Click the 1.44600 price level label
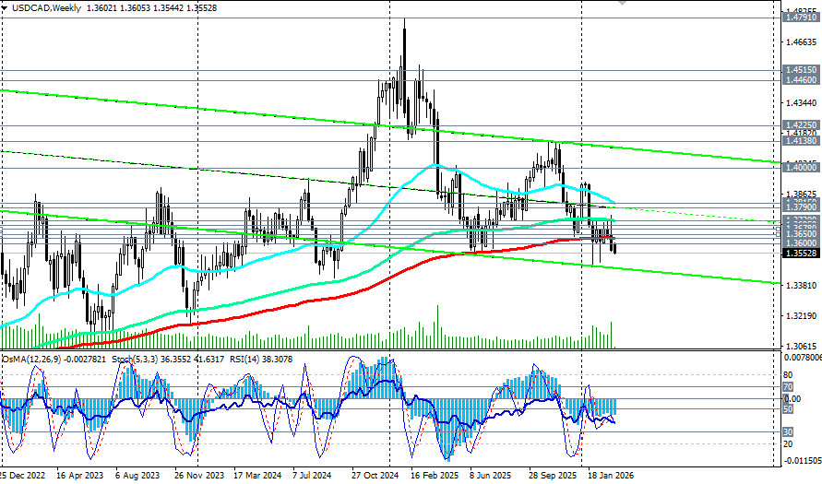The height and width of the screenshot is (484, 822). tap(801, 80)
